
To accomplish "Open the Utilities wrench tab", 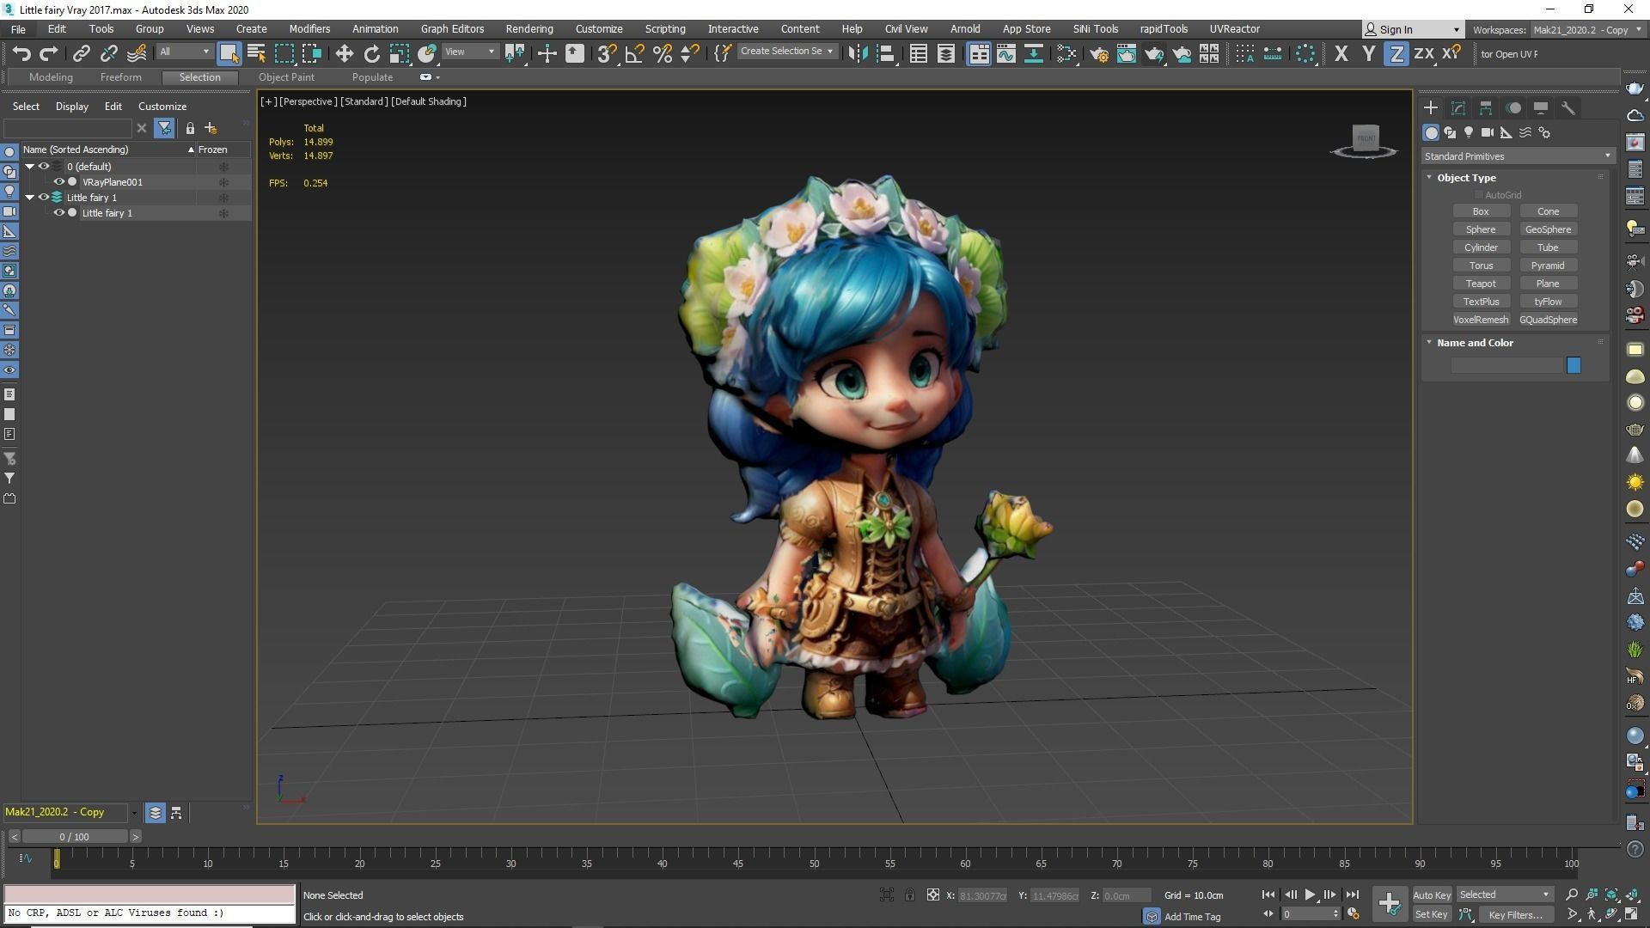I will (1568, 107).
